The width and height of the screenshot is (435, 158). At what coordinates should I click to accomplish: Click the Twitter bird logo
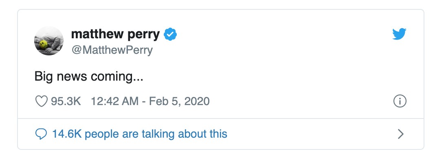[399, 34]
